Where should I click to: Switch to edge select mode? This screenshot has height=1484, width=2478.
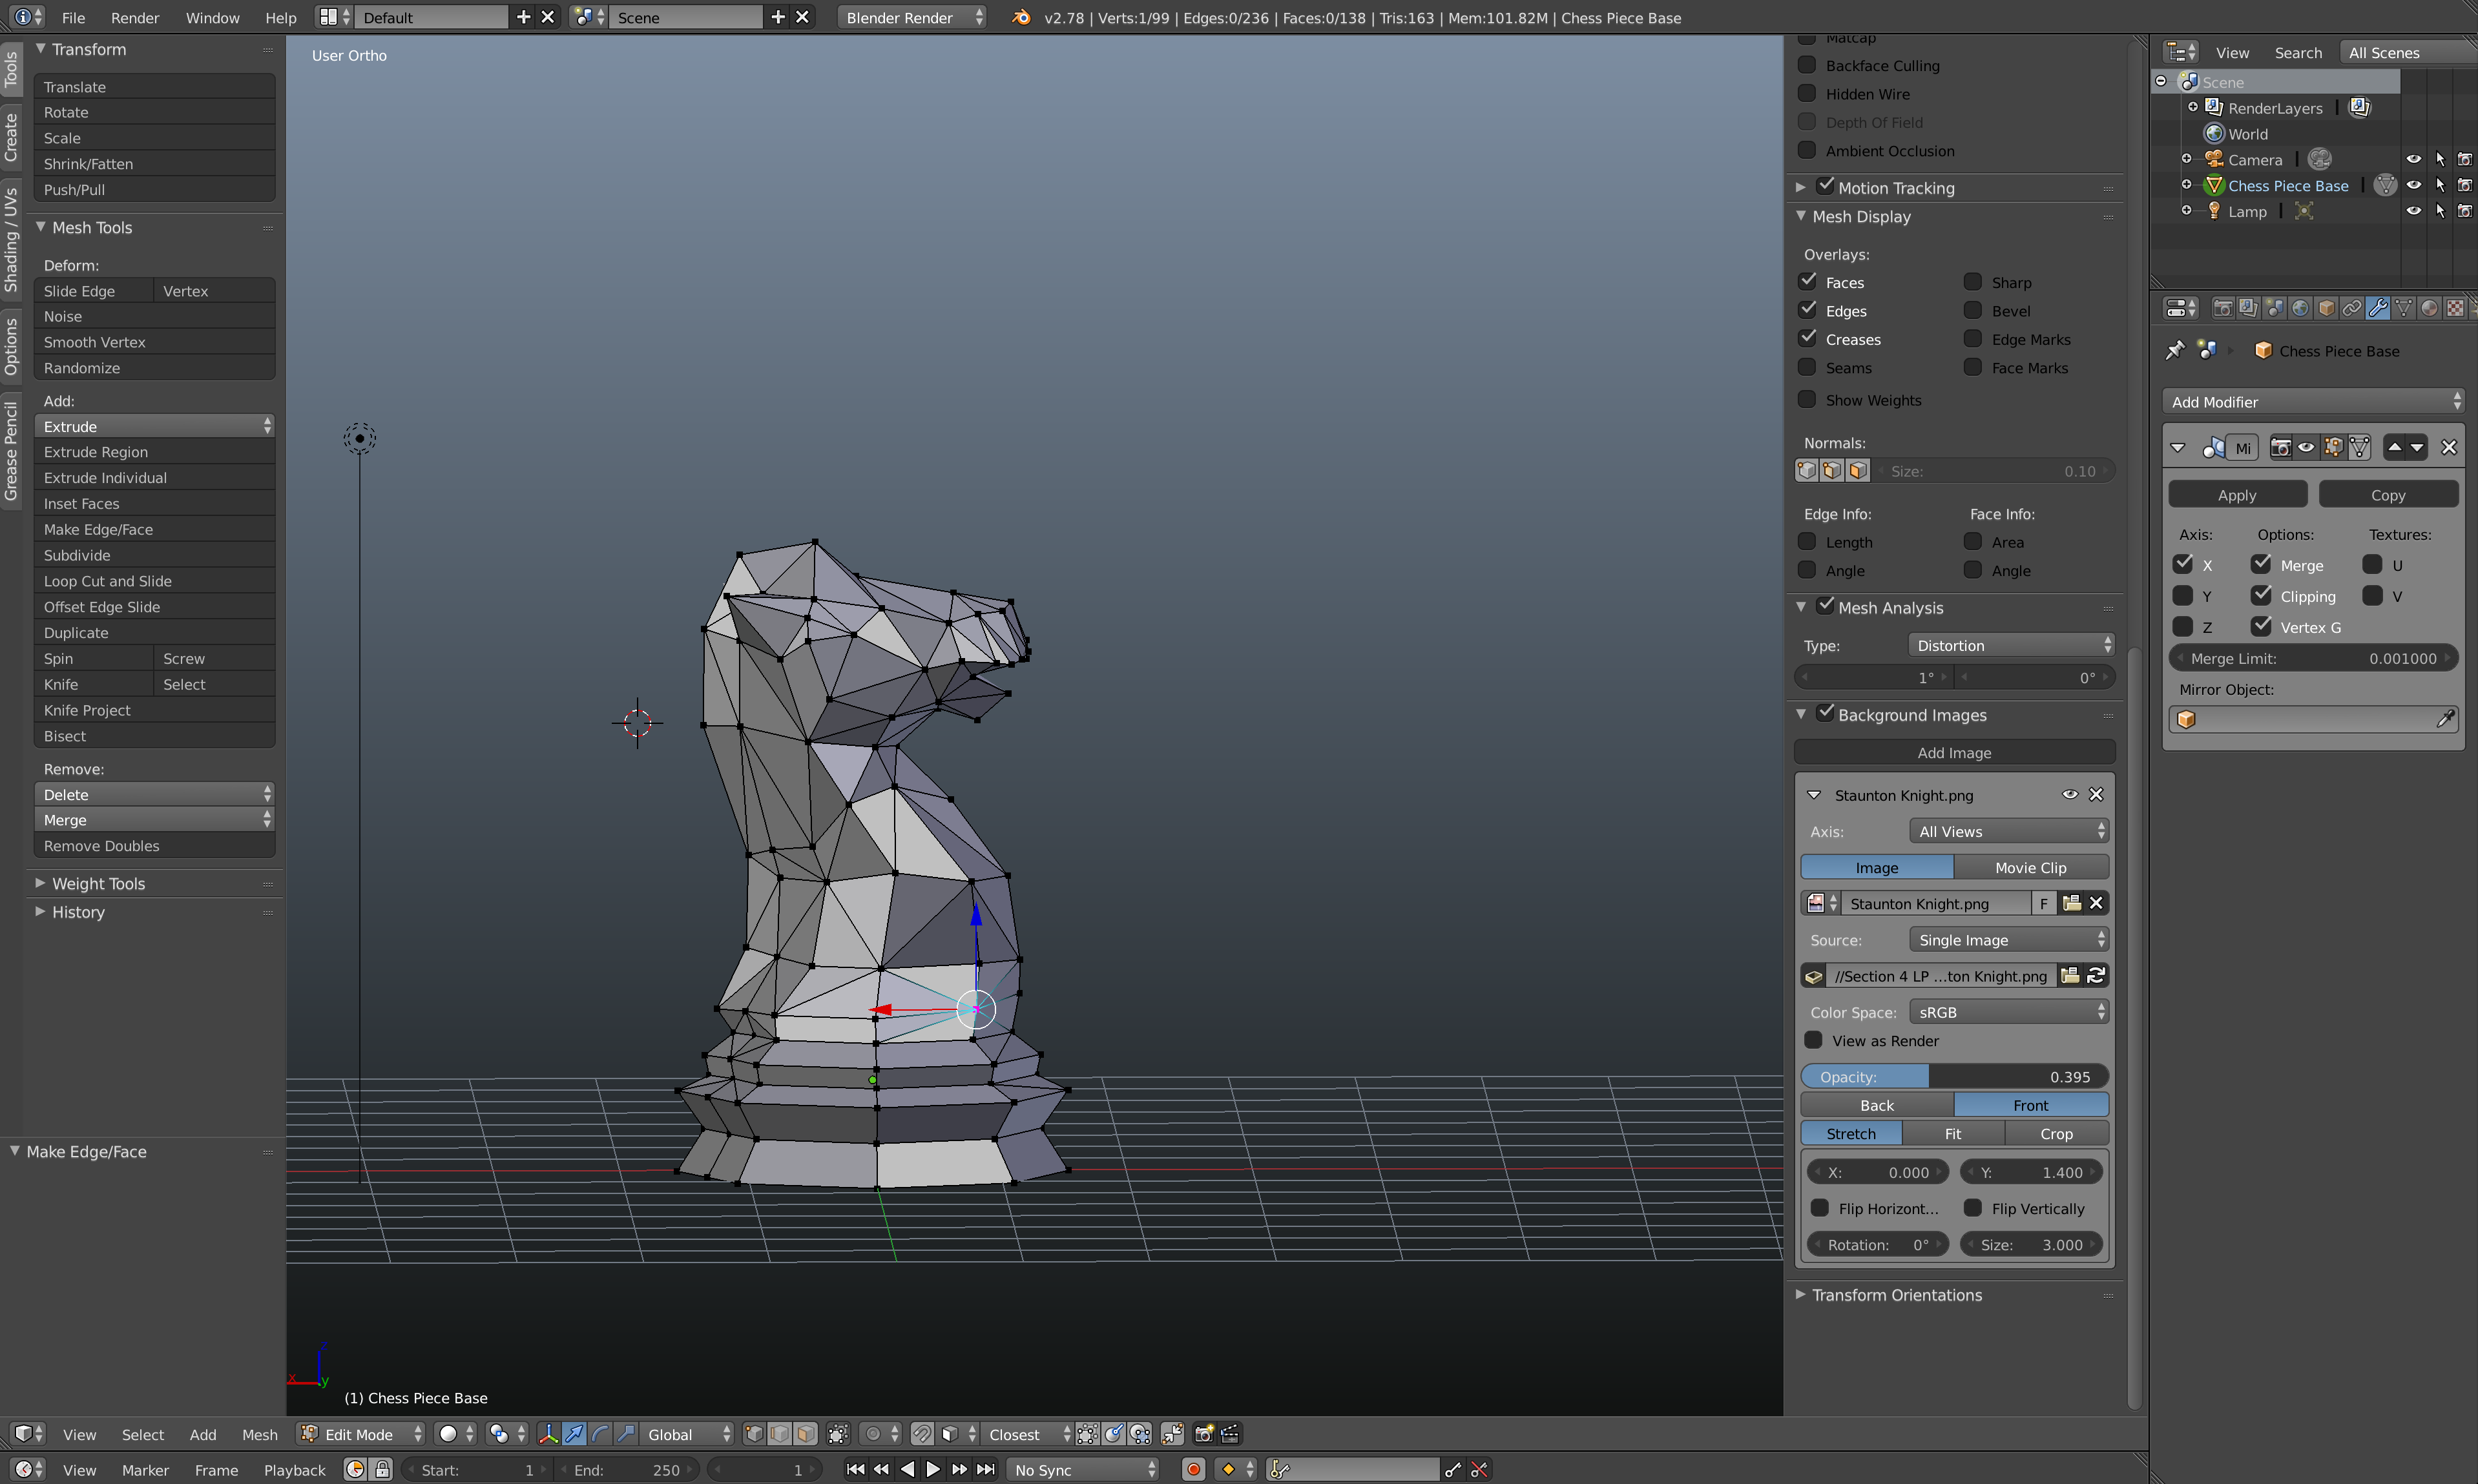click(780, 1434)
